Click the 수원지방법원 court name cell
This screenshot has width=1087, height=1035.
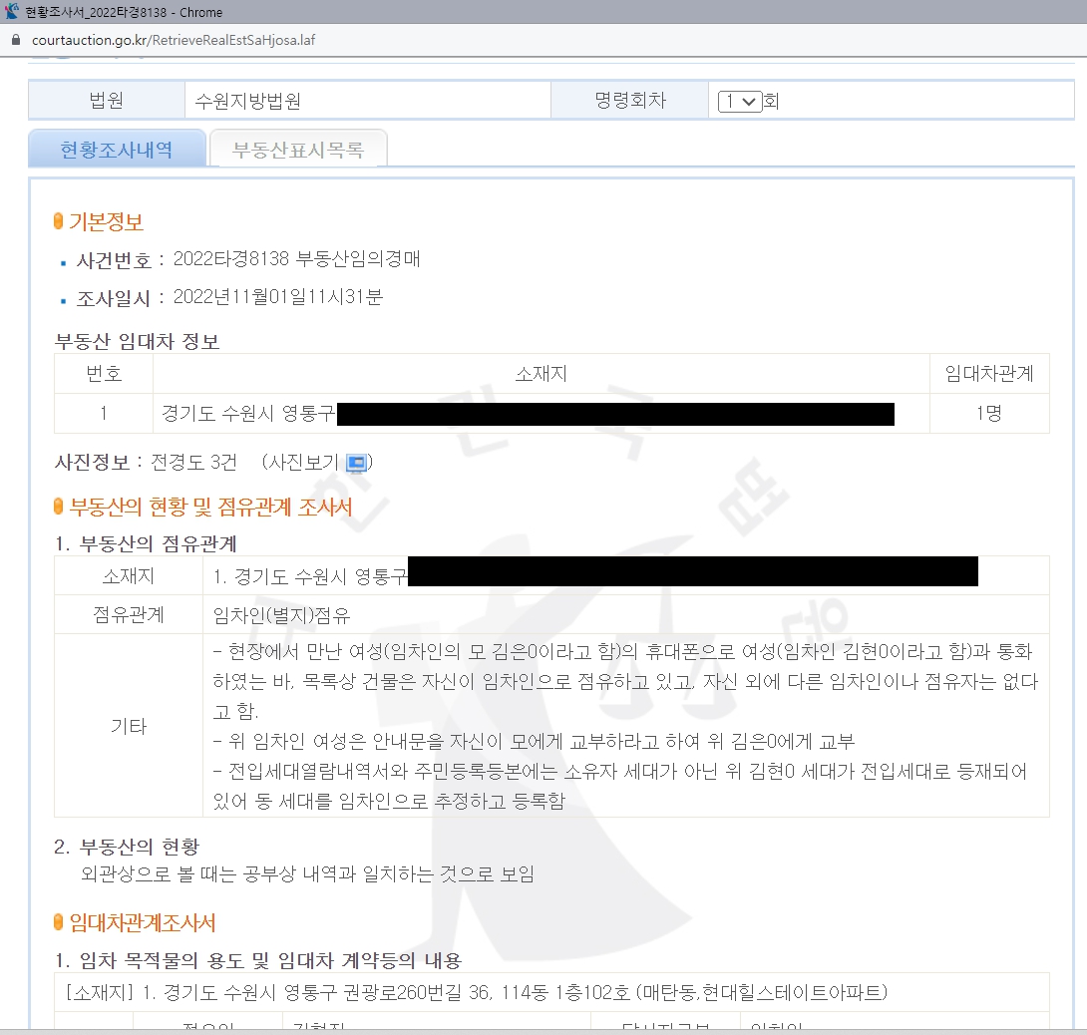367,102
